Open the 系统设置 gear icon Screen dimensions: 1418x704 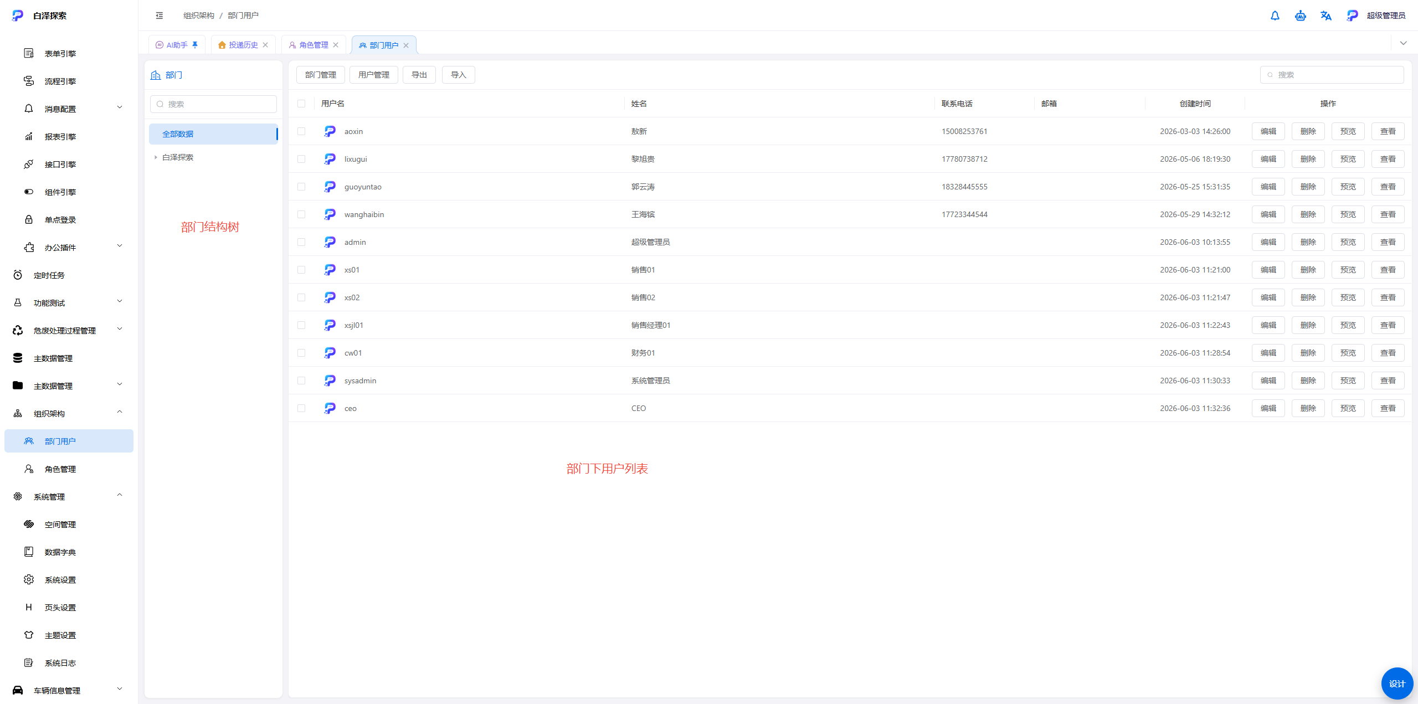point(29,579)
